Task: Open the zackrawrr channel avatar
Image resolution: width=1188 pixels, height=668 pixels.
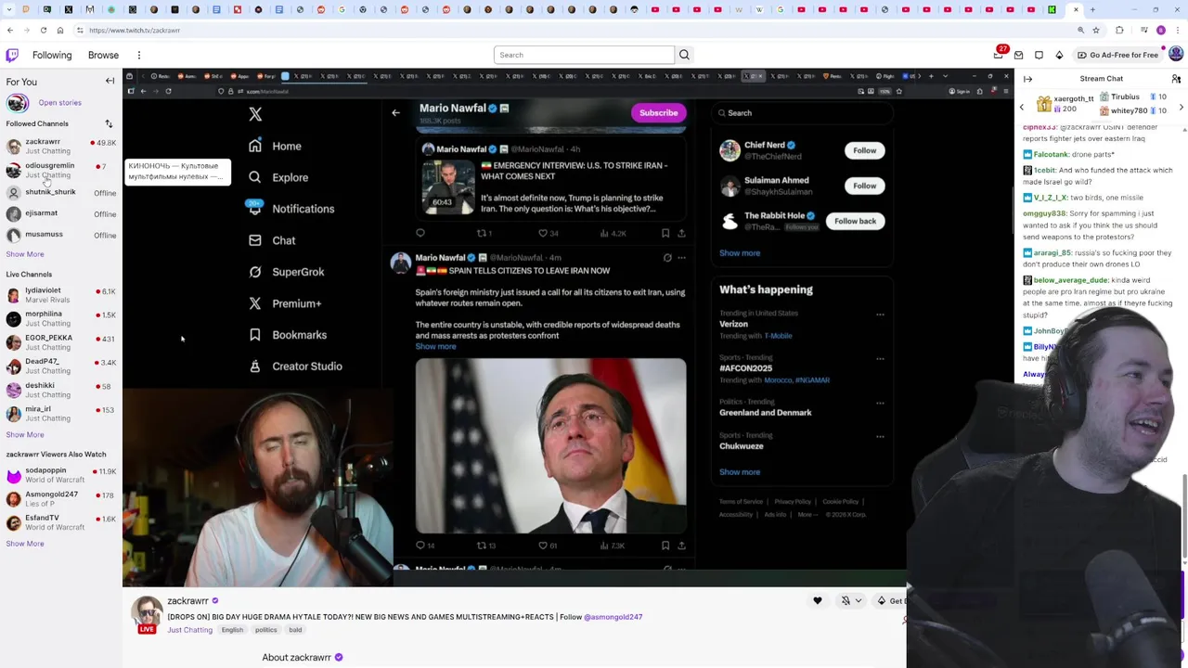Action: click(x=147, y=612)
